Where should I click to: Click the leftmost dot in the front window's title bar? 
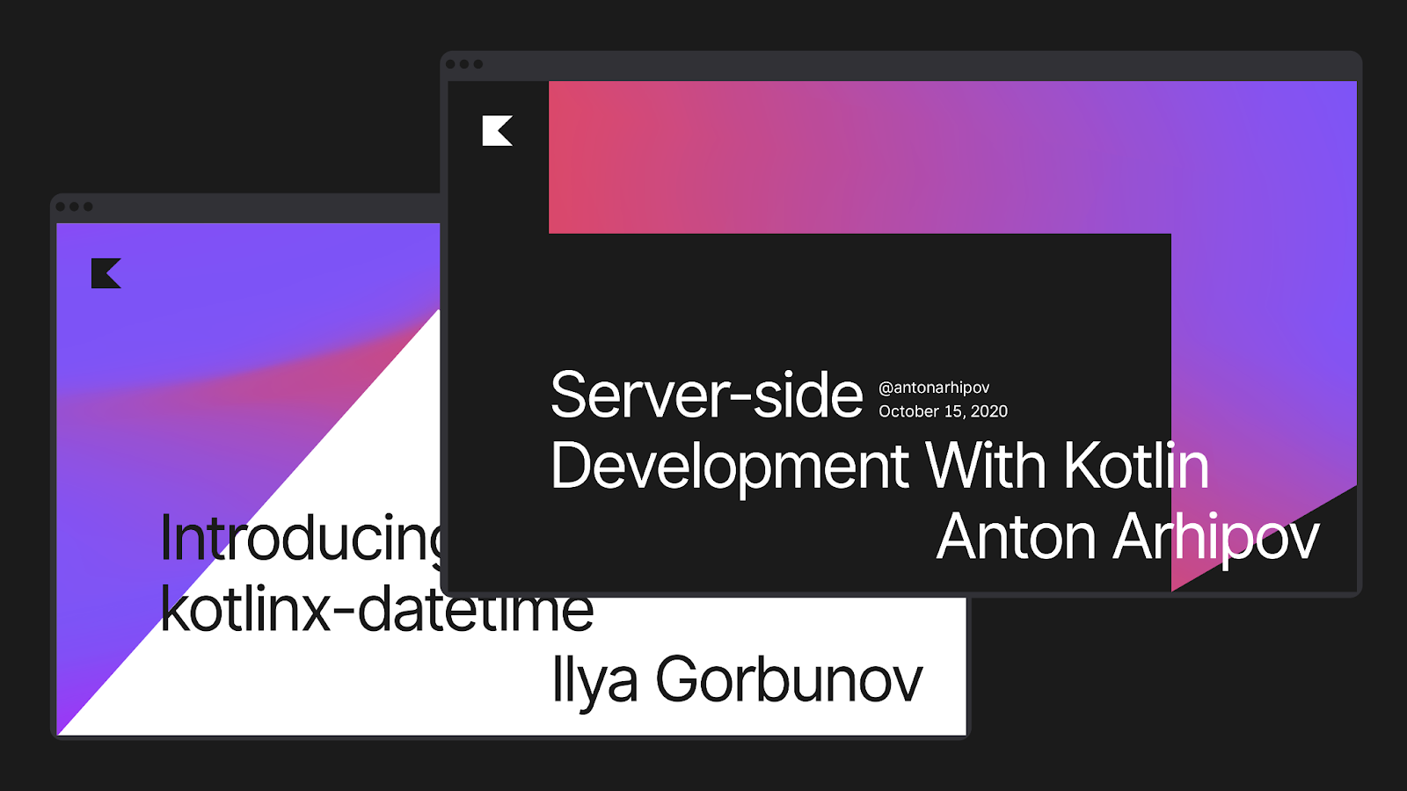pyautogui.click(x=450, y=64)
